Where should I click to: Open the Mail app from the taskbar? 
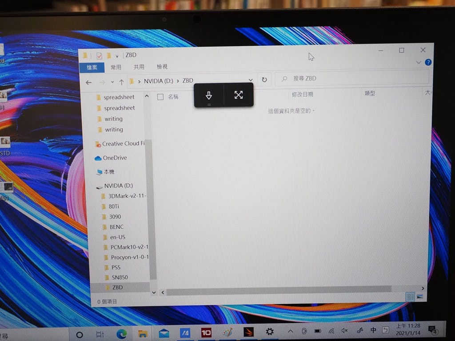coord(164,333)
